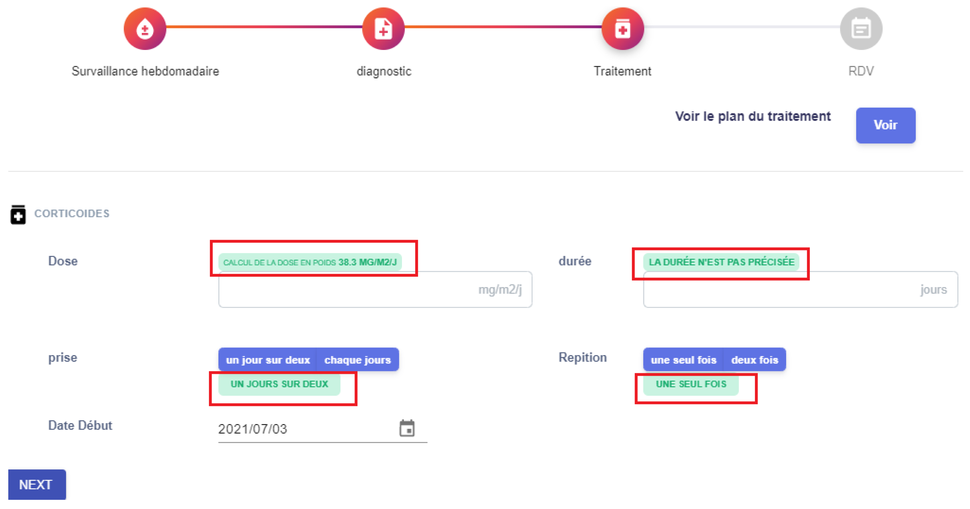Click the Traitement step label

622,71
